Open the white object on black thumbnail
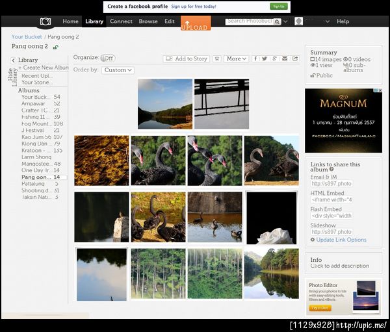390x332 pixels. coord(271,218)
